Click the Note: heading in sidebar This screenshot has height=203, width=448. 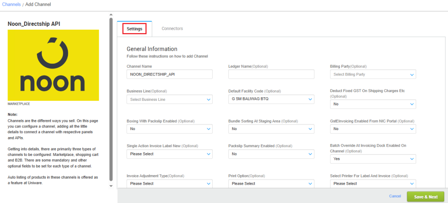[13, 115]
